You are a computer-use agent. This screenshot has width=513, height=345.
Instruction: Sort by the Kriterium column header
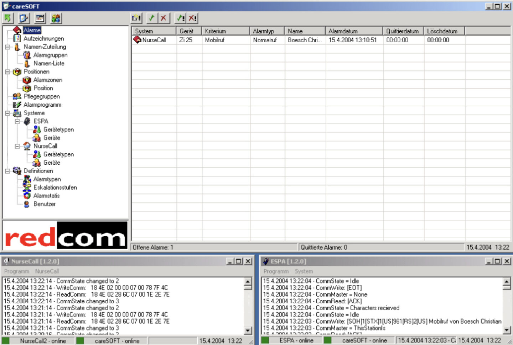(x=226, y=31)
